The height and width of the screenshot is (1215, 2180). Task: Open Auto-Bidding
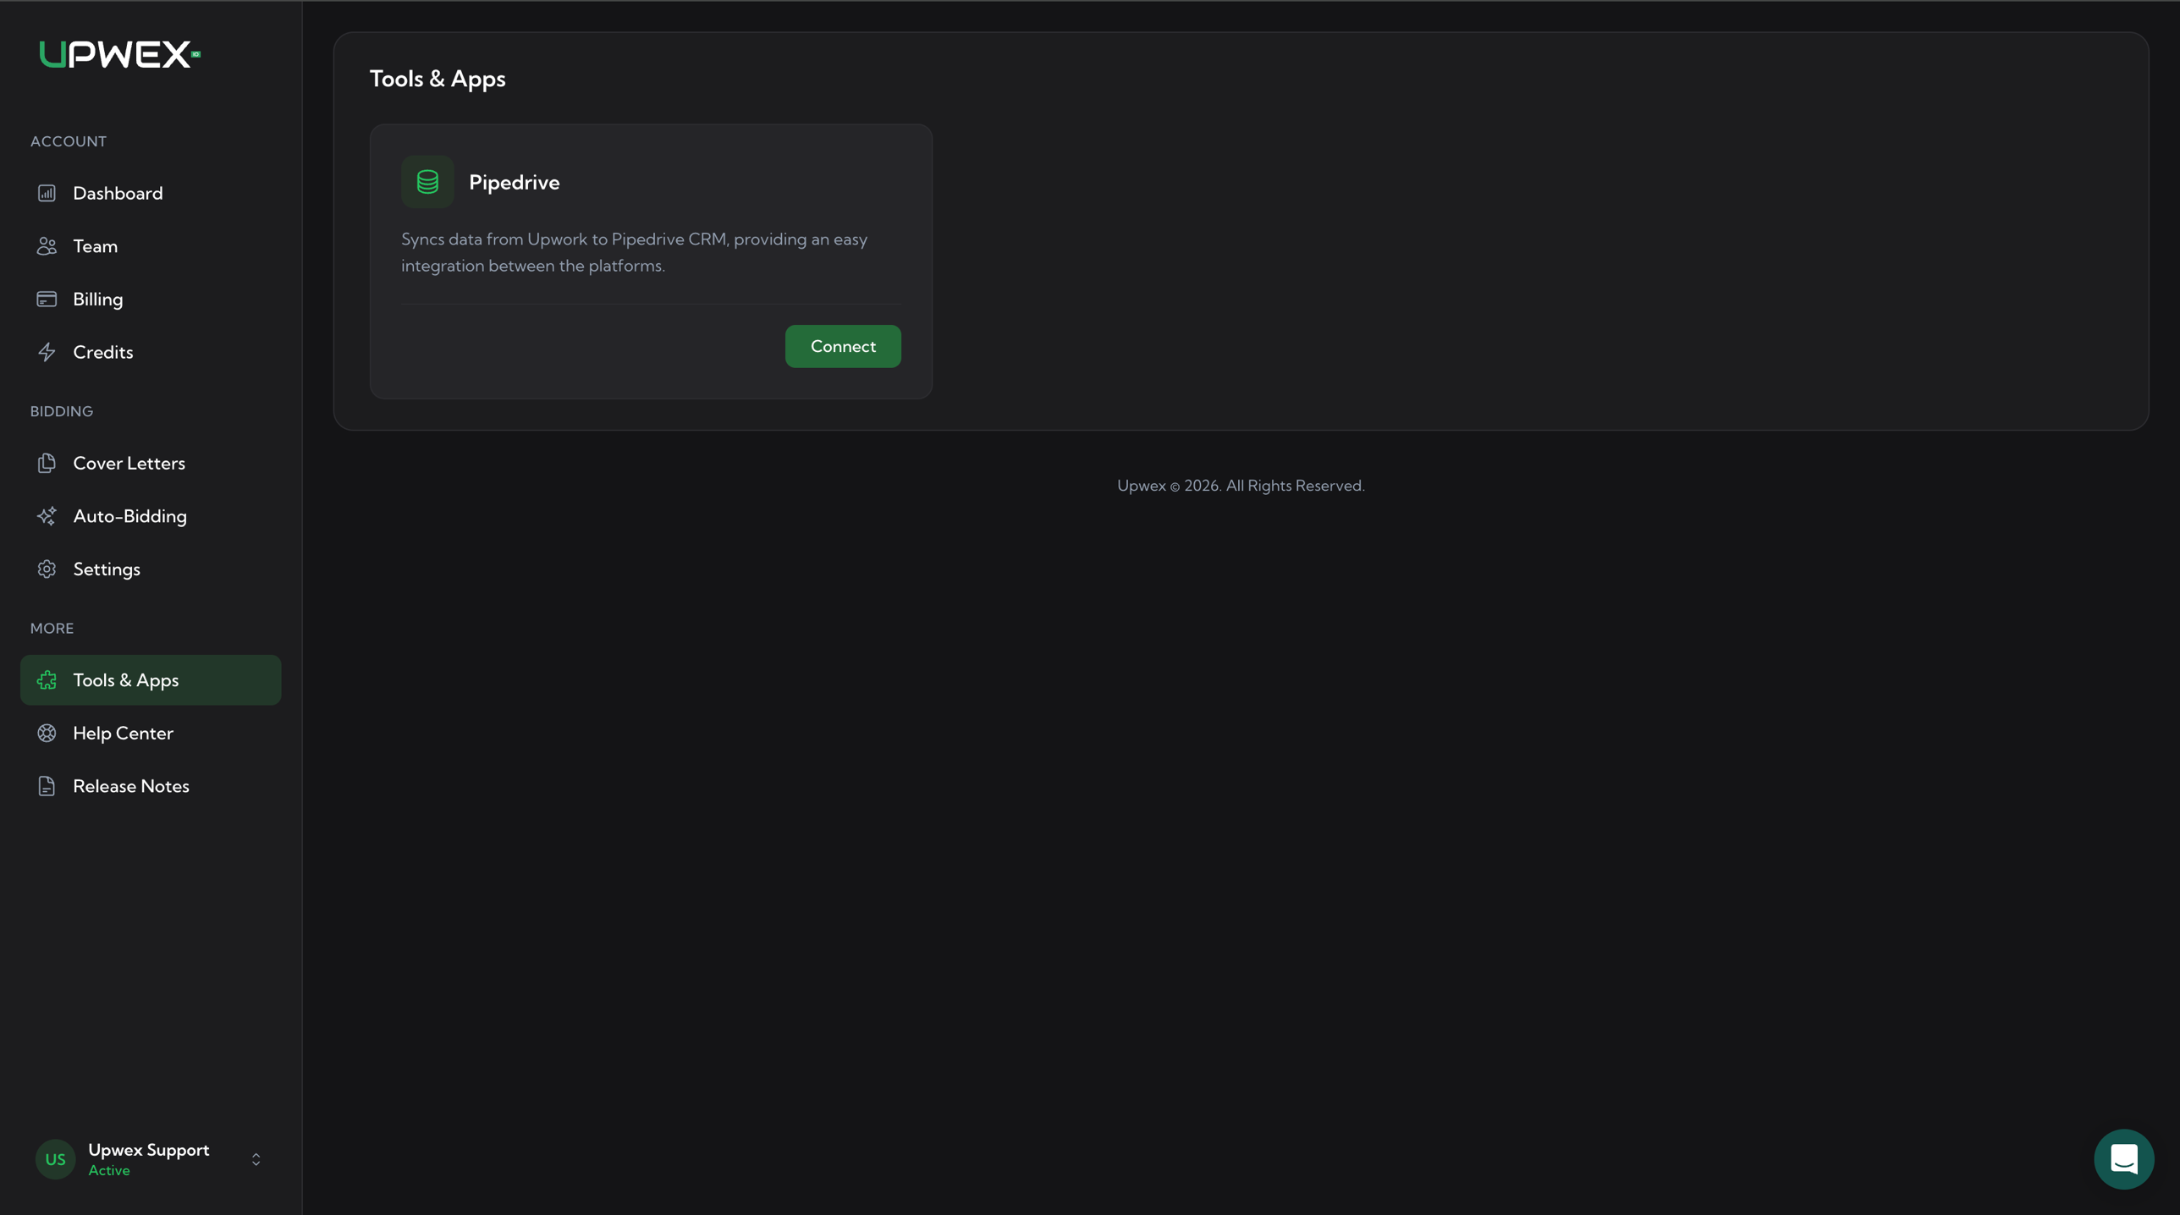(x=151, y=516)
